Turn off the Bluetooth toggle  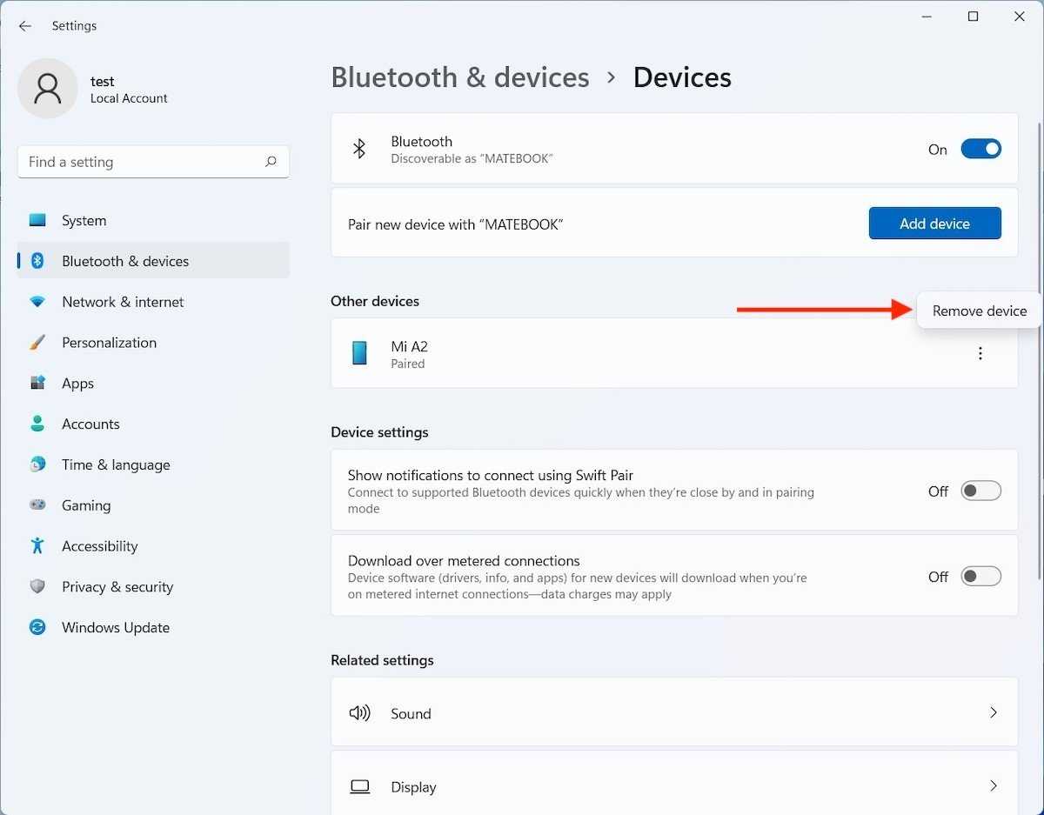pos(980,150)
